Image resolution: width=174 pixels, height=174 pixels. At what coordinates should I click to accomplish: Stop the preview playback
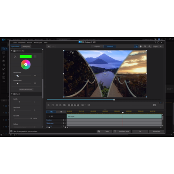click(x=53, y=105)
